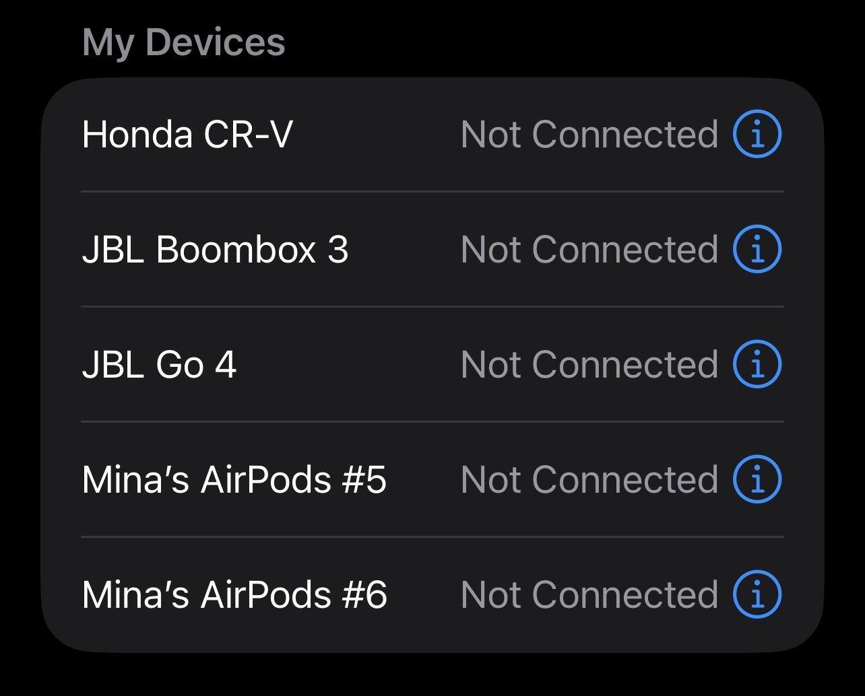Click the My Devices section header
Screen dimensions: 865x696
pos(183,42)
